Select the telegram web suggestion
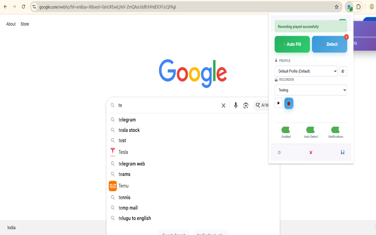 pos(132,164)
